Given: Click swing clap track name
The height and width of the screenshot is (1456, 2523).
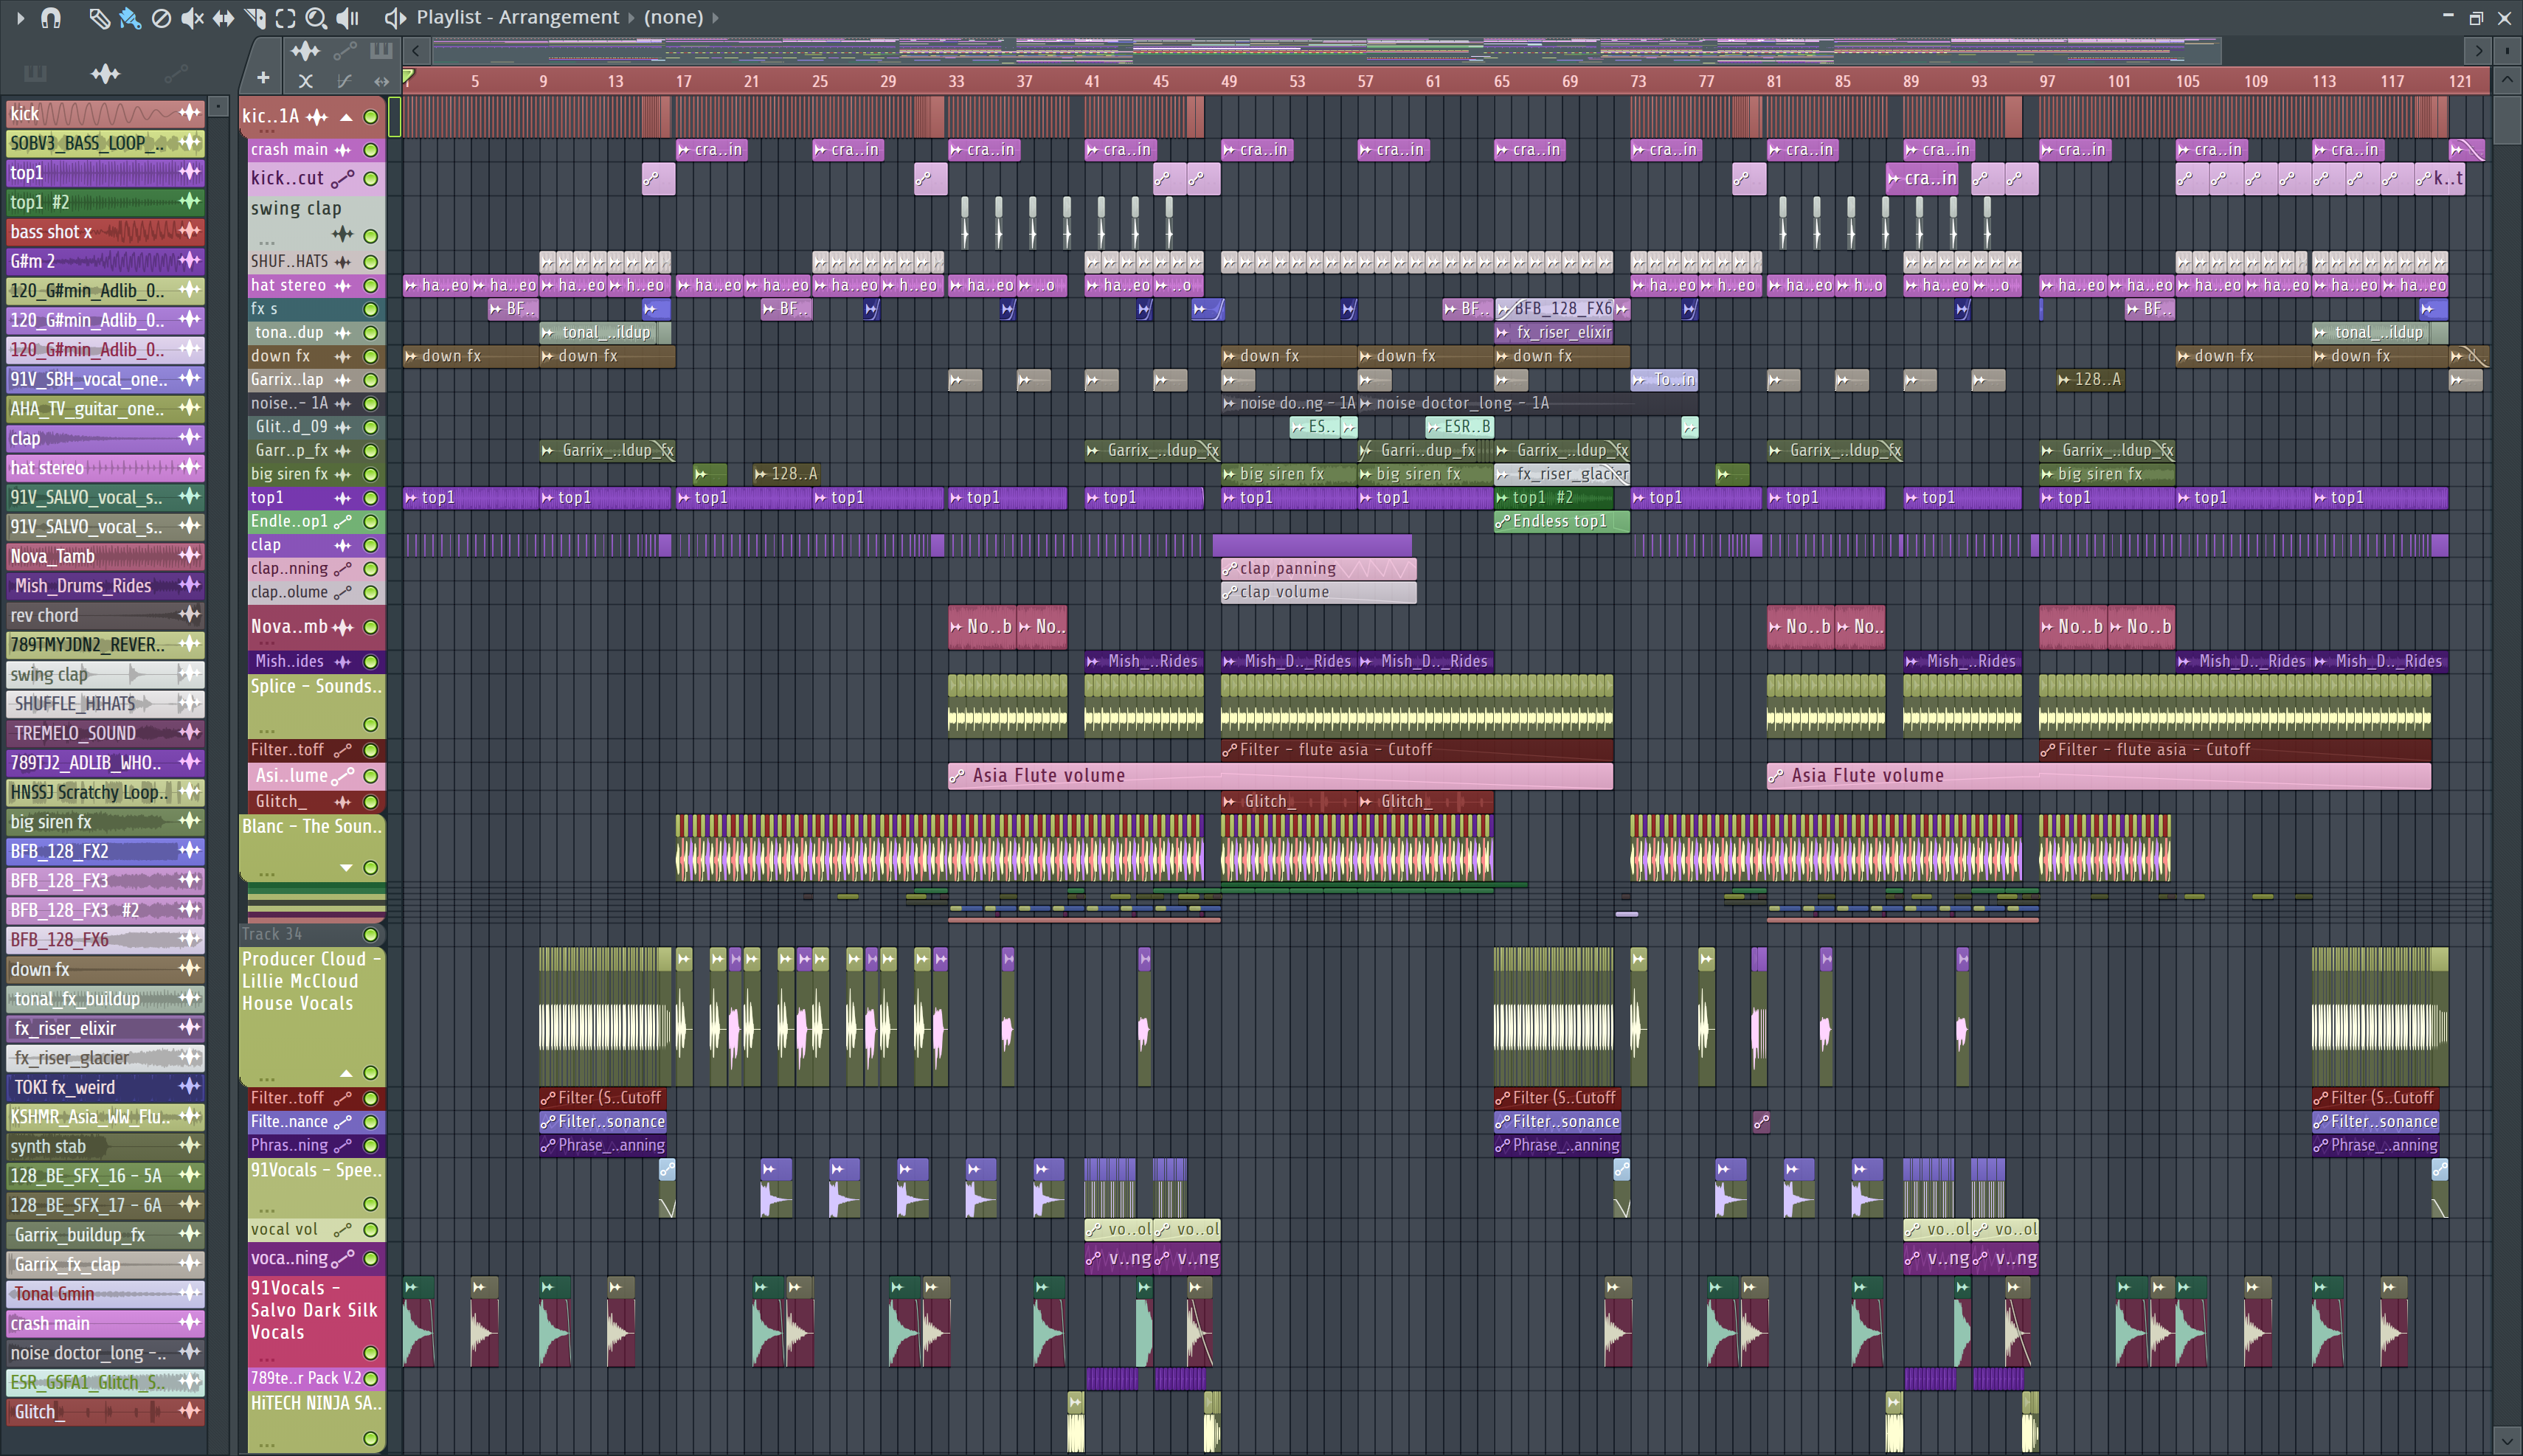Looking at the screenshot, I should pos(296,208).
